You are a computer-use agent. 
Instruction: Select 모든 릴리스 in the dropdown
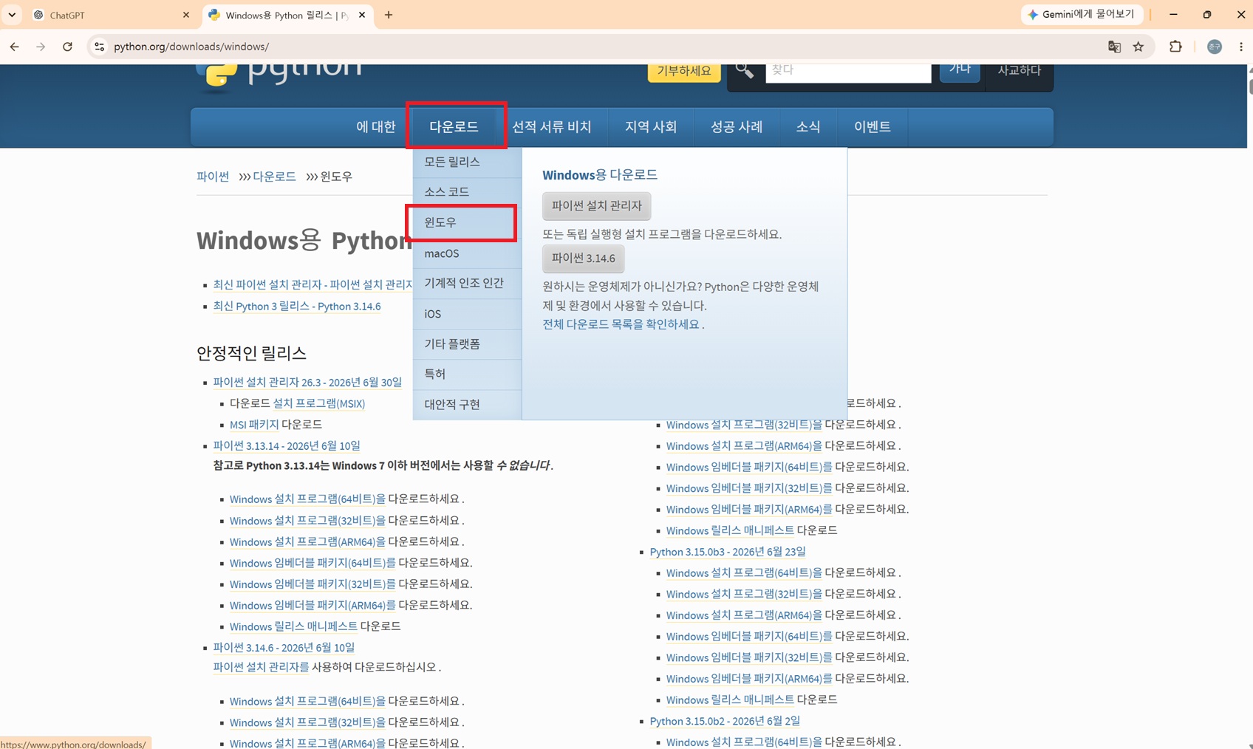467,162
